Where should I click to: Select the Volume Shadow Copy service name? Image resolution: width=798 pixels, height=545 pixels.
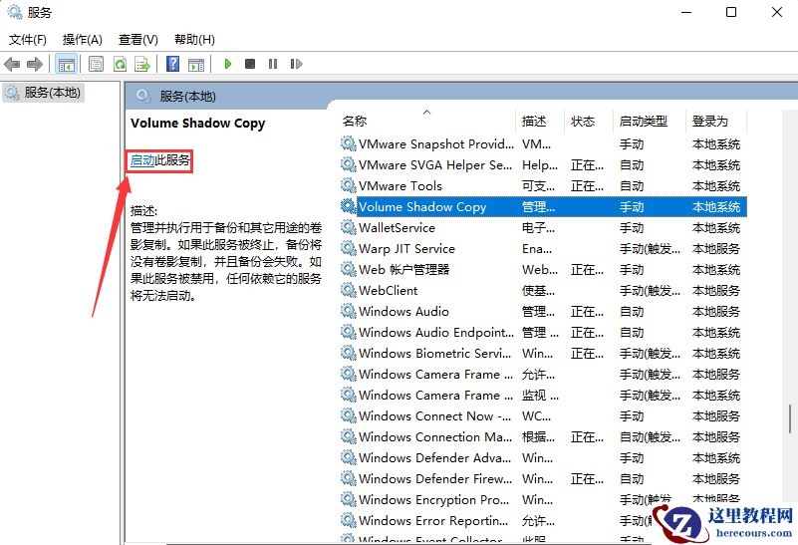pyautogui.click(x=422, y=206)
